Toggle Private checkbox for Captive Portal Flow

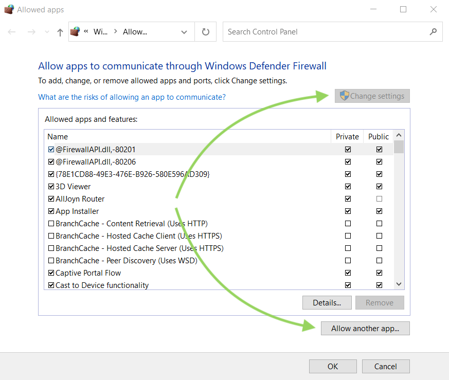348,273
